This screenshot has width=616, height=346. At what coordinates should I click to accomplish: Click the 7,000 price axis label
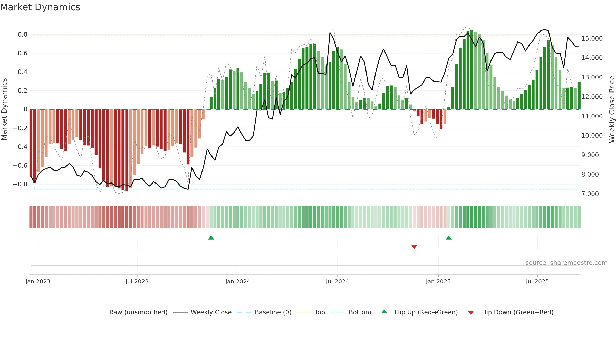(x=590, y=194)
